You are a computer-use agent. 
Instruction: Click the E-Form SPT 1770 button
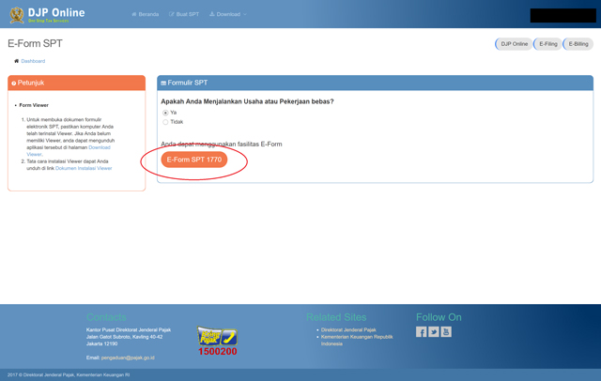pyautogui.click(x=194, y=160)
